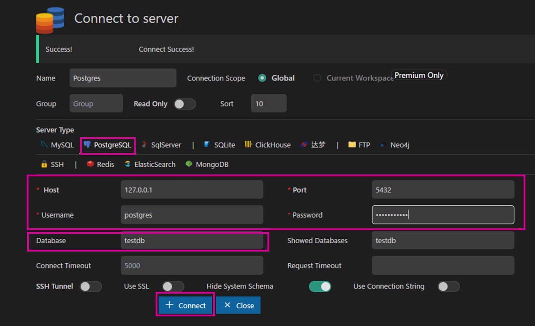
Task: Click the SSH padlock icon
Action: (44, 164)
